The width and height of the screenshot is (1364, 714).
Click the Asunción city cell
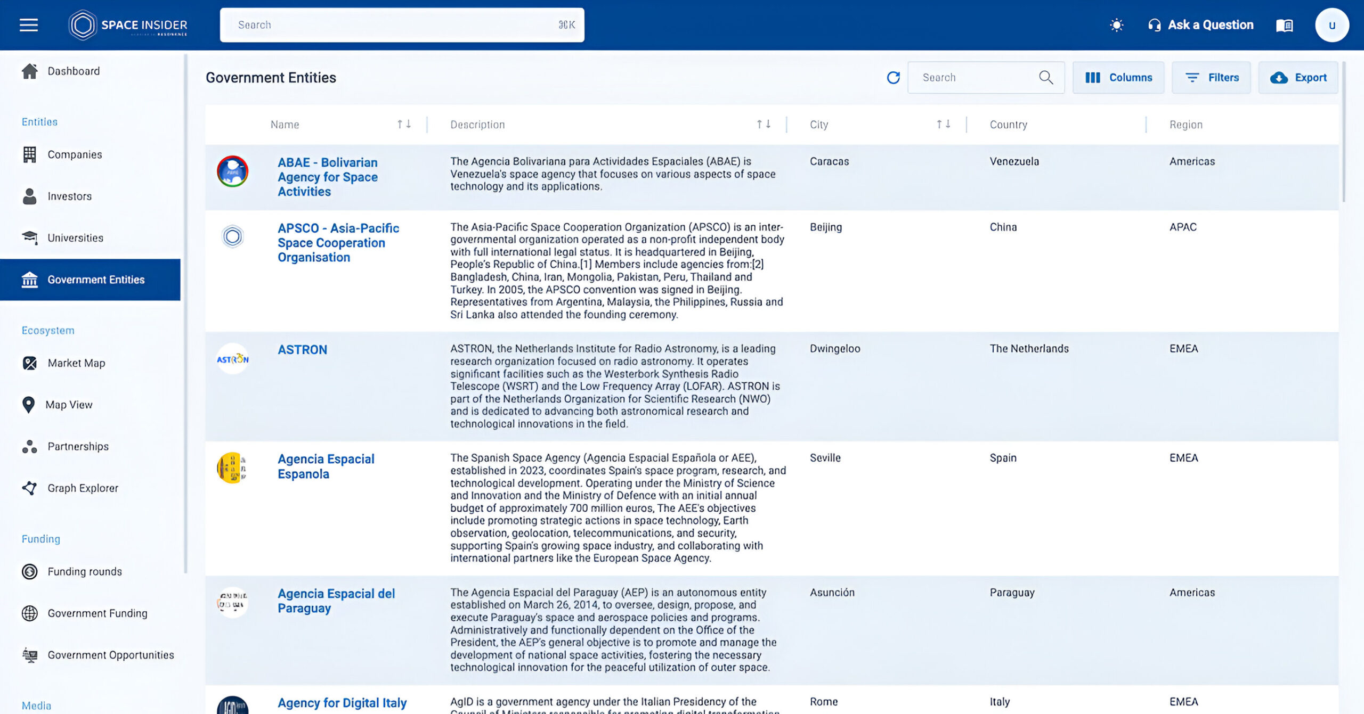(x=832, y=593)
